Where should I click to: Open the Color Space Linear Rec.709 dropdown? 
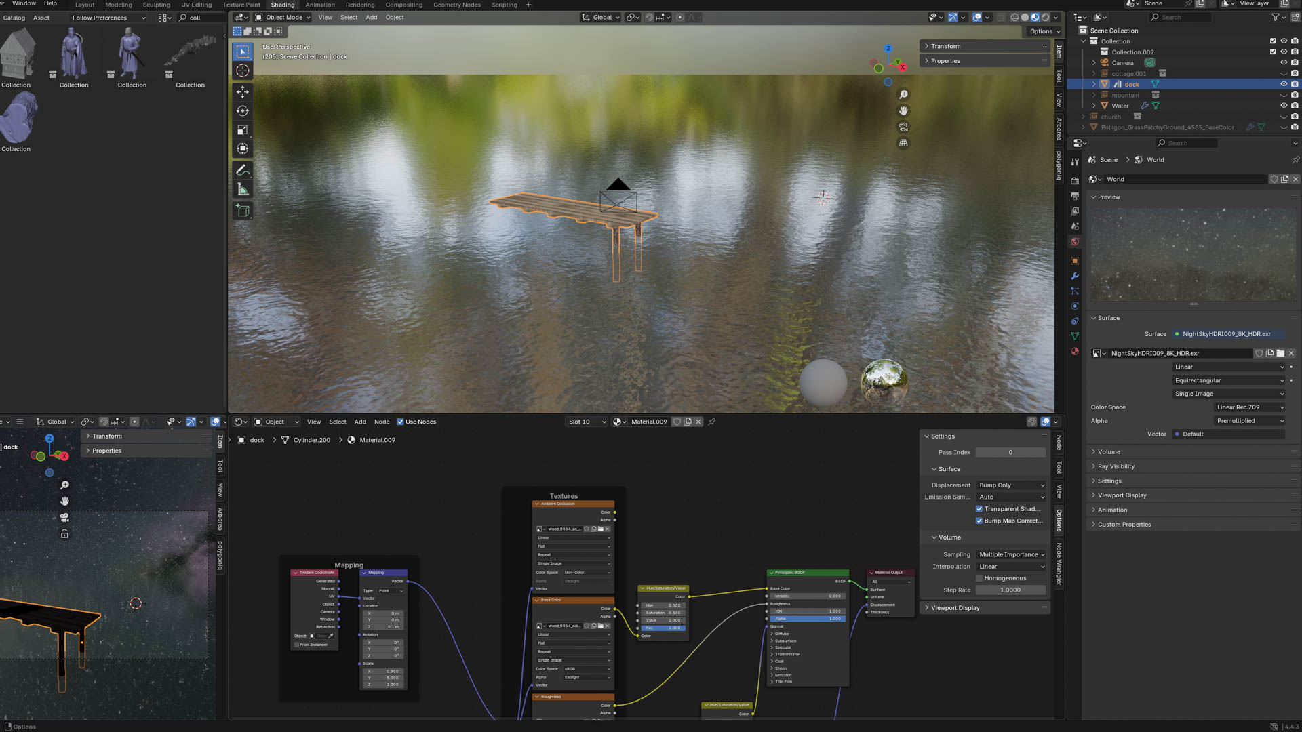coord(1249,407)
